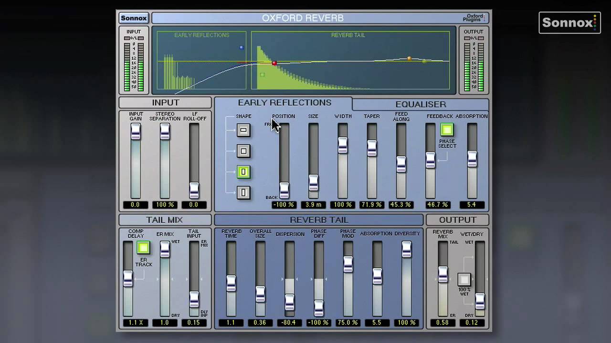The height and width of the screenshot is (343, 611).
Task: Toggle the Phase Select button
Action: (447, 130)
